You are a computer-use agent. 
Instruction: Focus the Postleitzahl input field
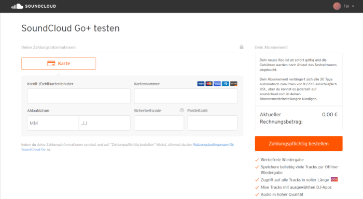tap(213, 123)
